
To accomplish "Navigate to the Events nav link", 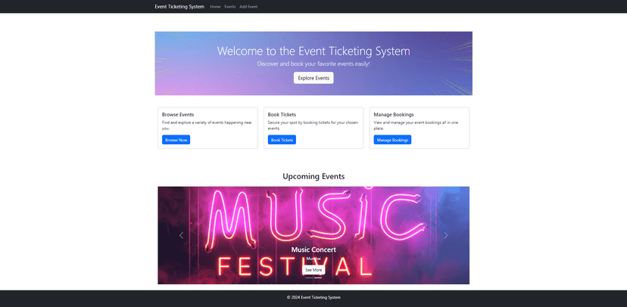I will tap(230, 7).
